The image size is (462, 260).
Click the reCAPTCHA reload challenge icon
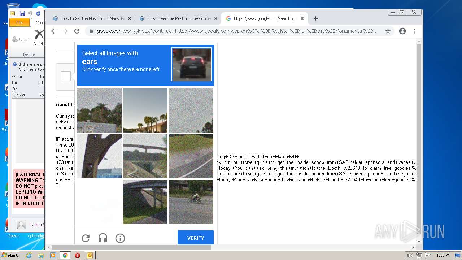pyautogui.click(x=86, y=238)
